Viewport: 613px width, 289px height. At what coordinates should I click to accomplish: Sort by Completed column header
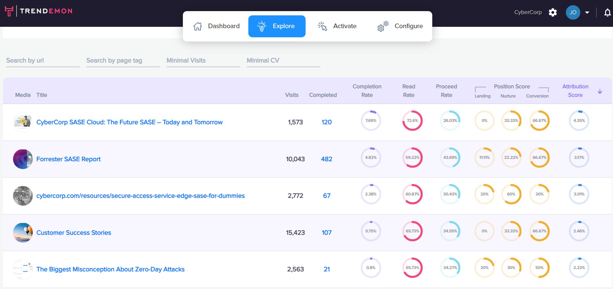323,95
